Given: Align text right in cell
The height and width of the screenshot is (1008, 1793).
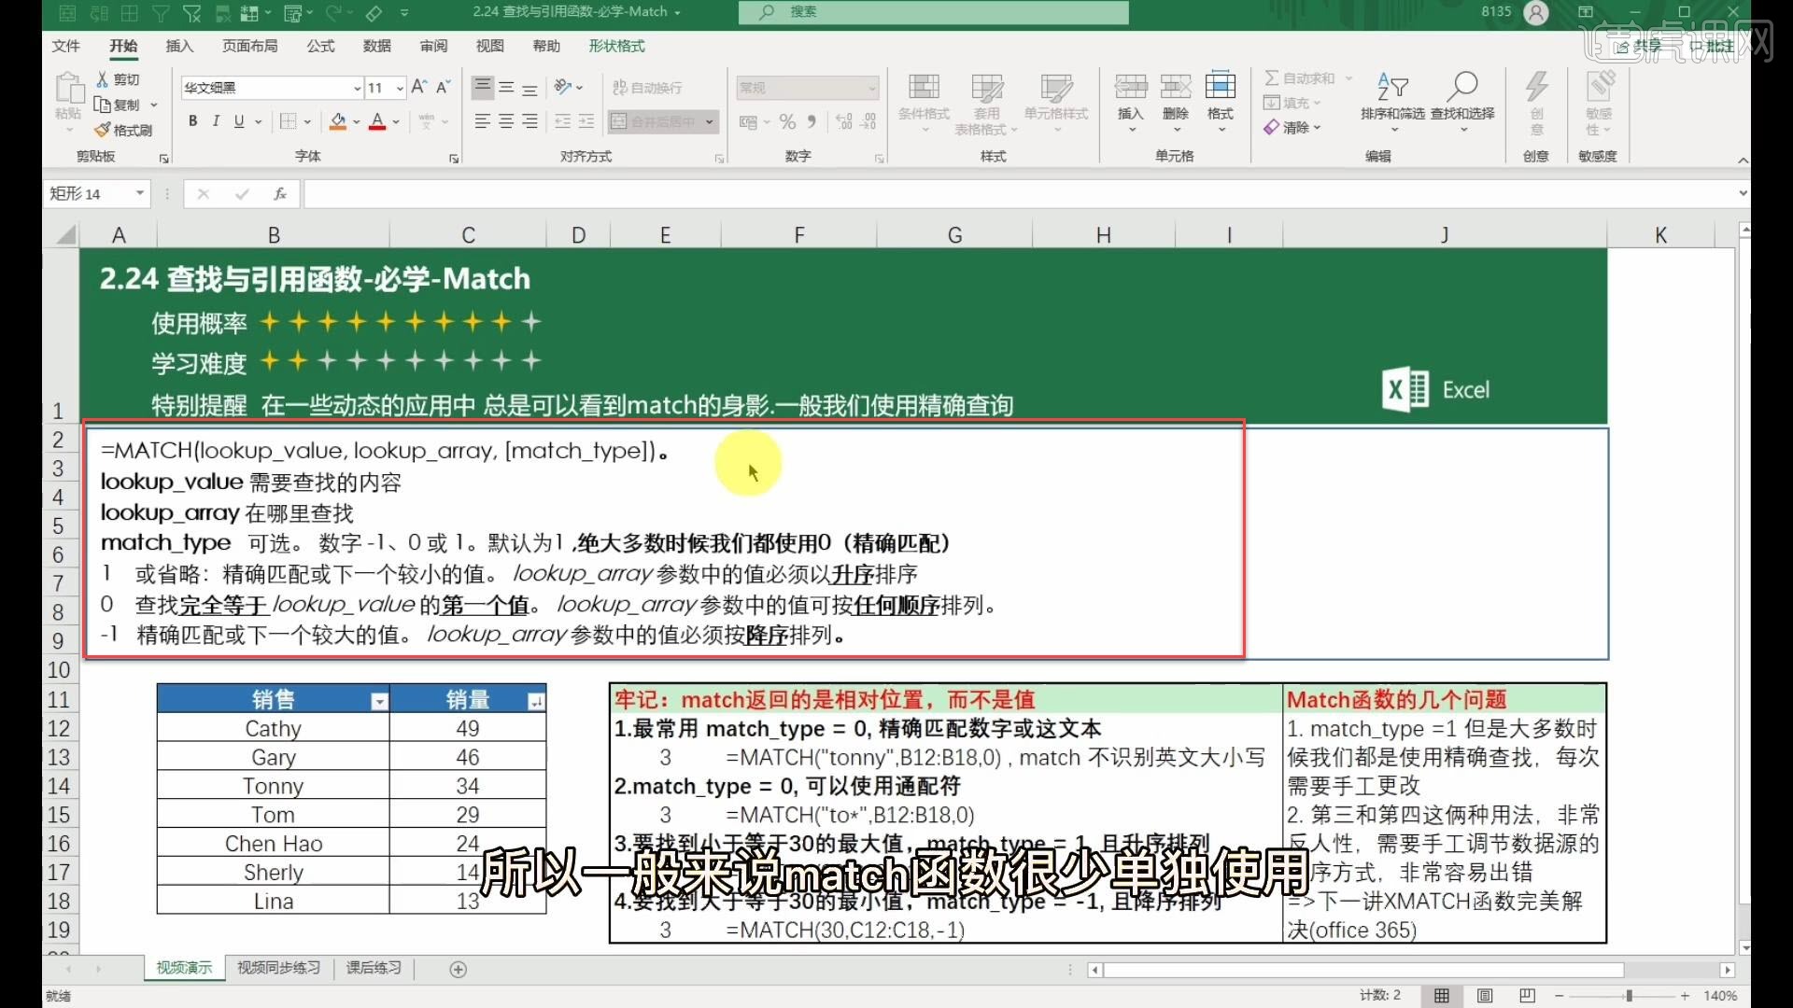Looking at the screenshot, I should [529, 121].
